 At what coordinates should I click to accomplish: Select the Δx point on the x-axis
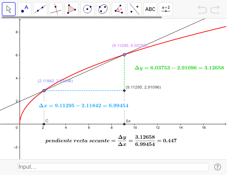pos(124,124)
